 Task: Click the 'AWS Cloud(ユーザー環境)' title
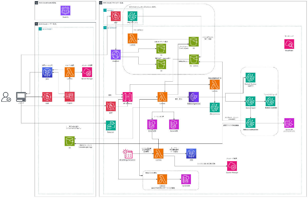pyautogui.click(x=48, y=24)
